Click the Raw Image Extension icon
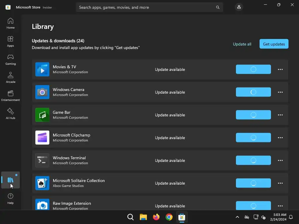 coord(42,204)
